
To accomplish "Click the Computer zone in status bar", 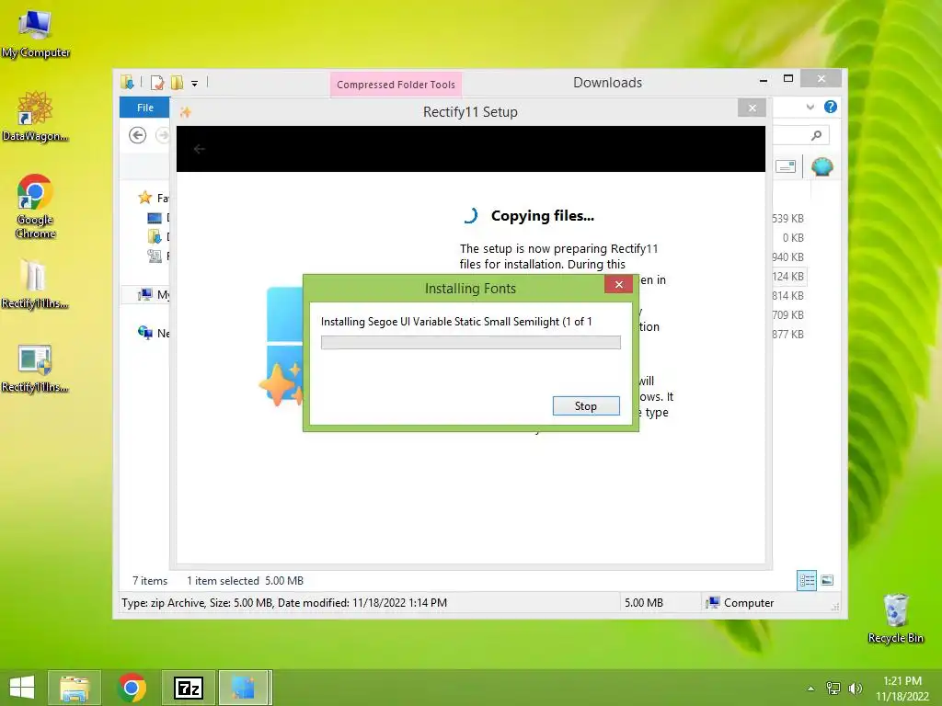I will 741,603.
